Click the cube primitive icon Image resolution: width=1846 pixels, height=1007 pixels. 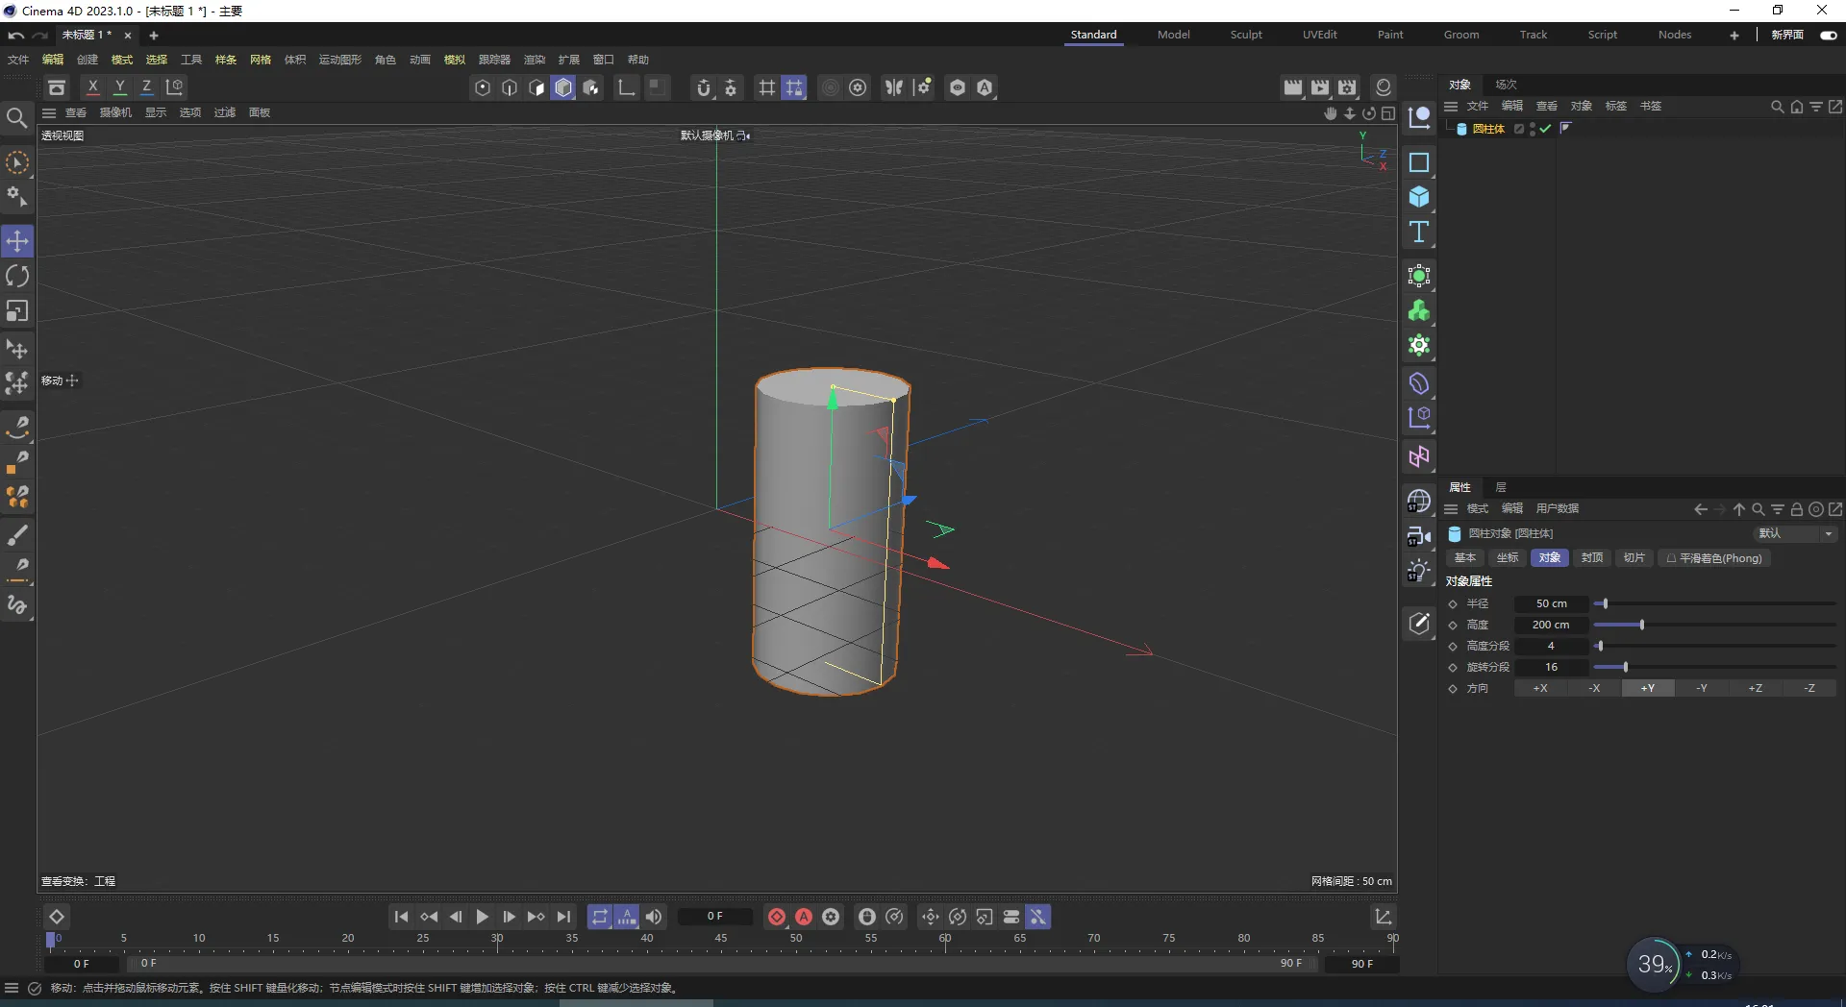(x=1419, y=198)
